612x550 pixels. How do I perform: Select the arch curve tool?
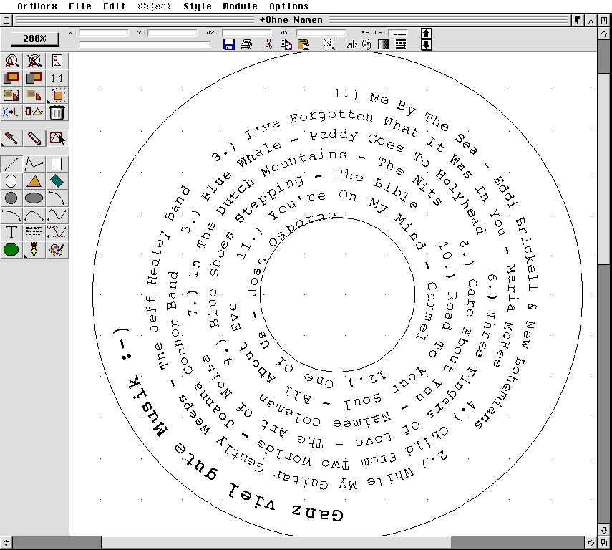coord(34,216)
